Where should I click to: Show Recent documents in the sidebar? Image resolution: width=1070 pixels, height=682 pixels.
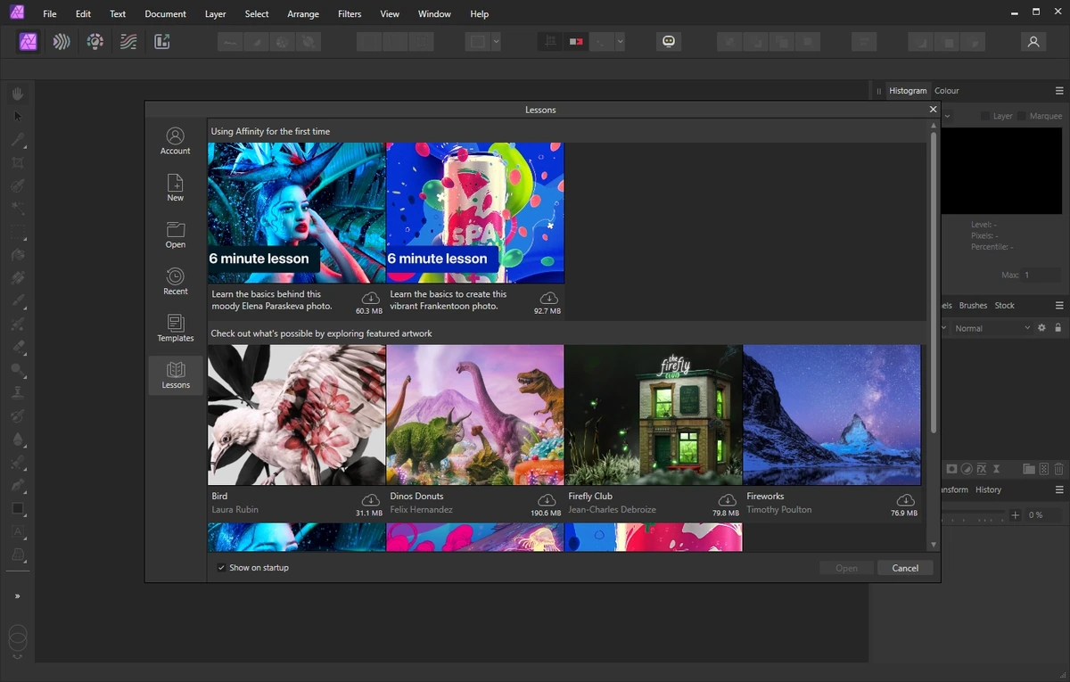point(176,281)
